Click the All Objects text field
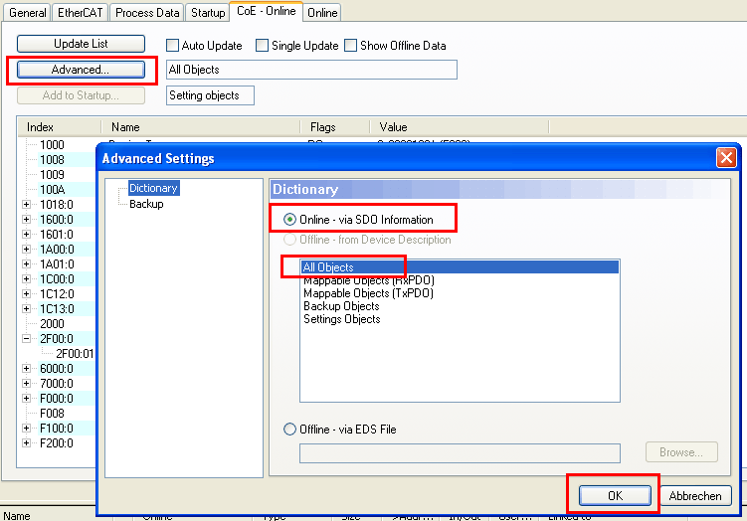Viewport: 747px width, 521px height. [311, 70]
